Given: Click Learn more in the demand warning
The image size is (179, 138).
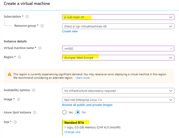Looking at the screenshot, I should click(83, 78).
